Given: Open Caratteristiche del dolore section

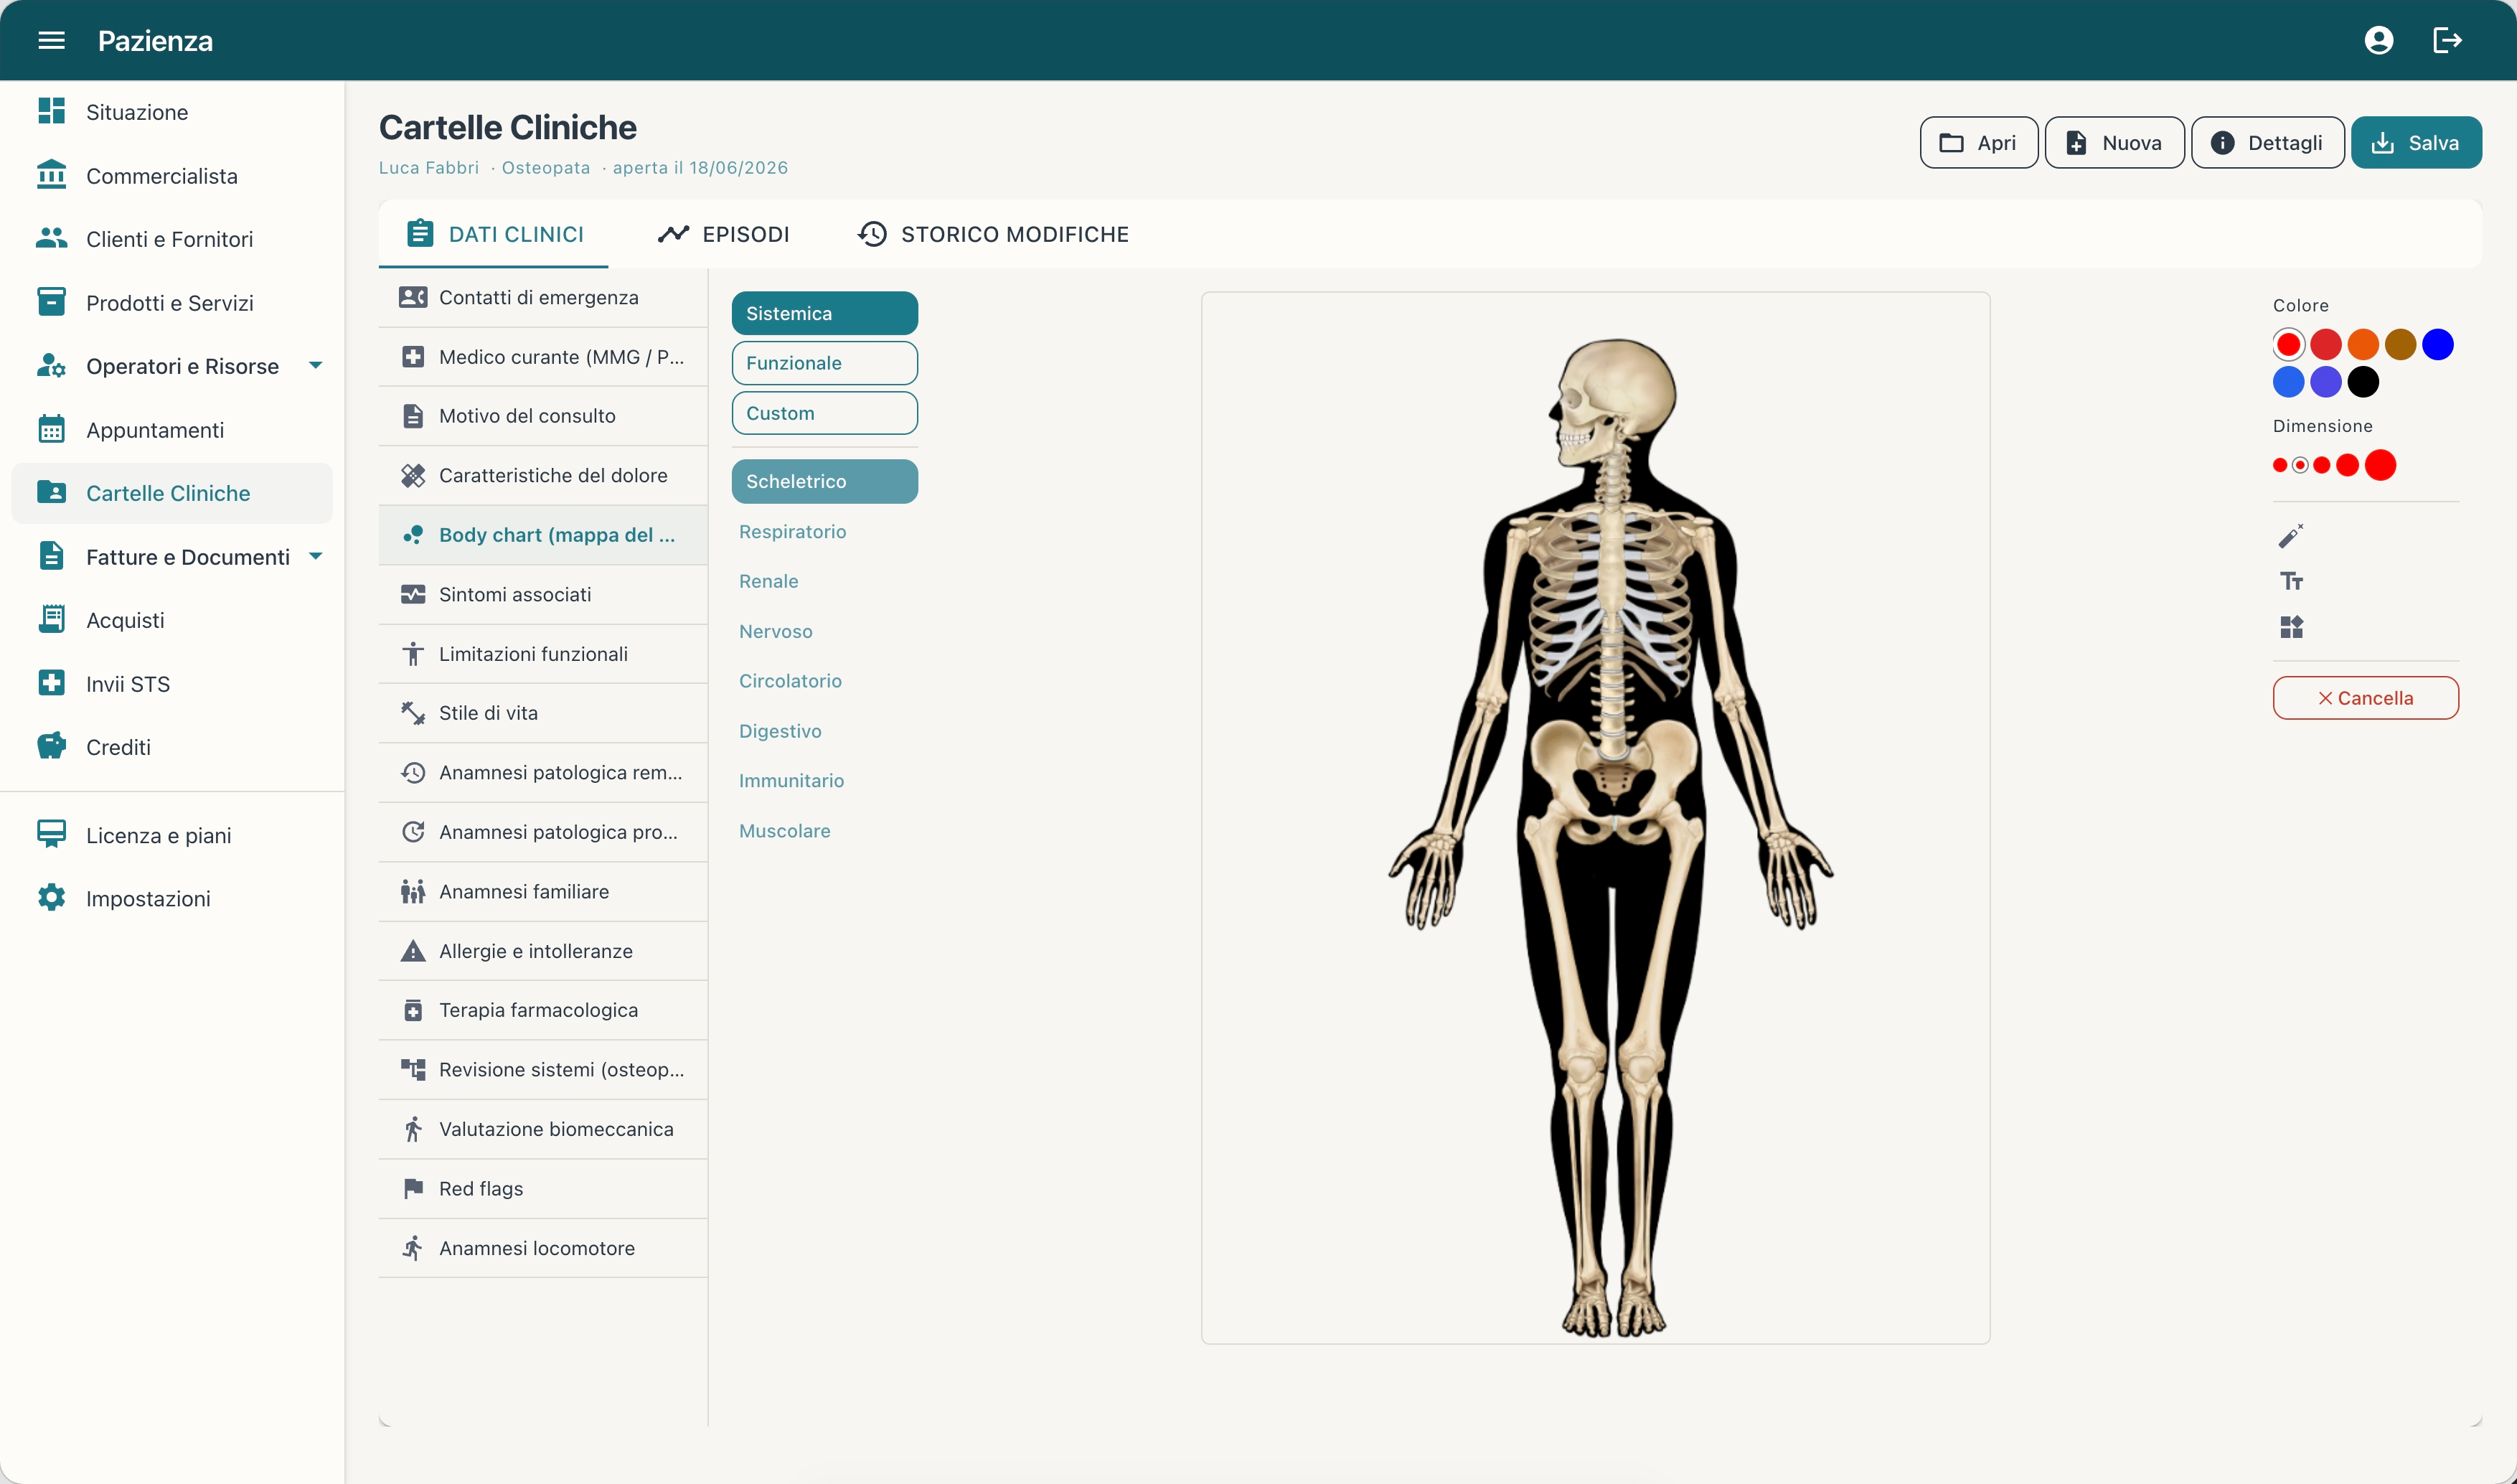Looking at the screenshot, I should click(x=542, y=475).
